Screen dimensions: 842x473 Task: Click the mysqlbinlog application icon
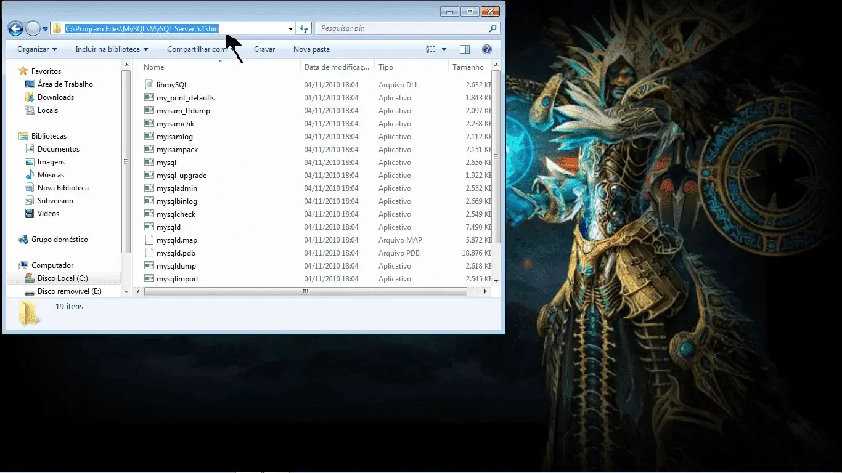(149, 201)
